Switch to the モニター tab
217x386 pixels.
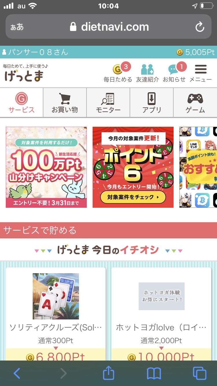tap(108, 103)
